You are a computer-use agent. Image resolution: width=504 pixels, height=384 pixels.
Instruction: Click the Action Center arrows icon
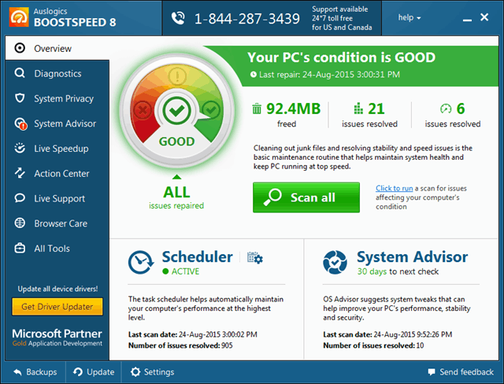(20, 173)
